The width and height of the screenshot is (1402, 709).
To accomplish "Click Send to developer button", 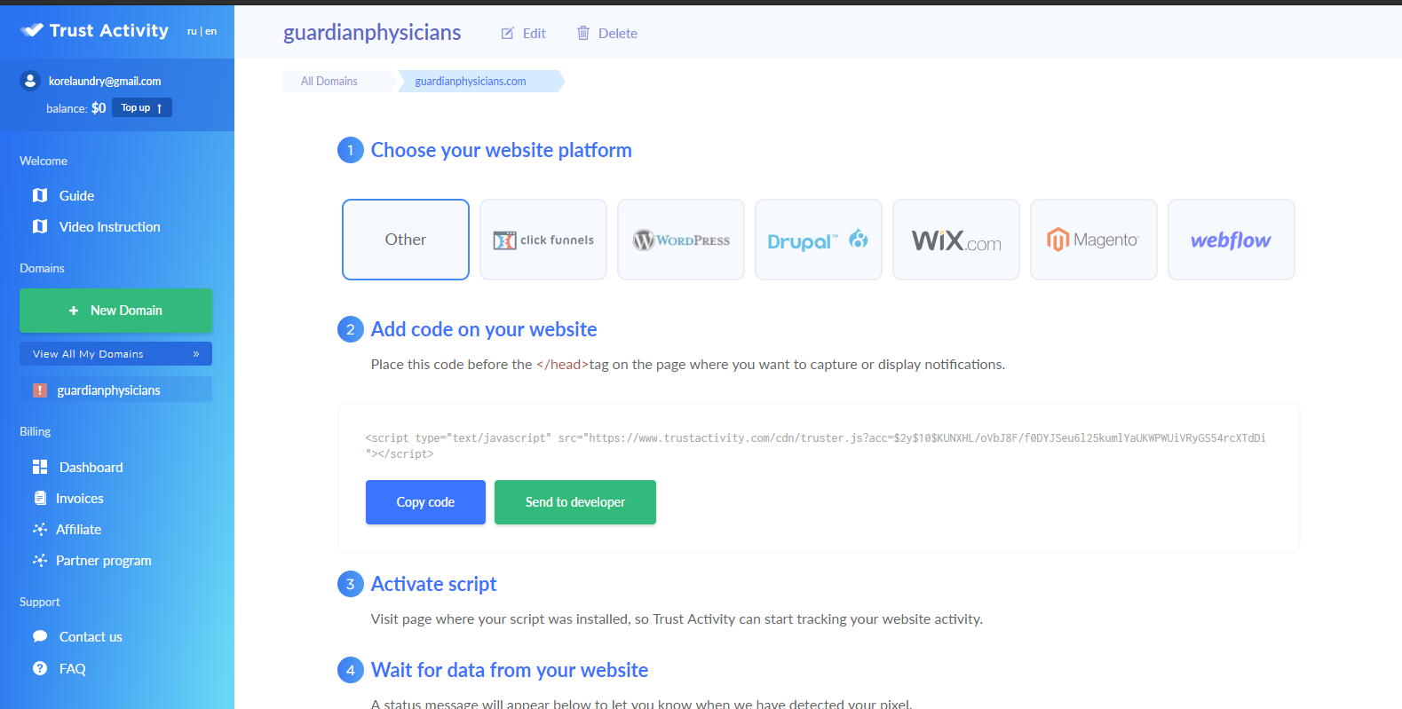I will 574,502.
